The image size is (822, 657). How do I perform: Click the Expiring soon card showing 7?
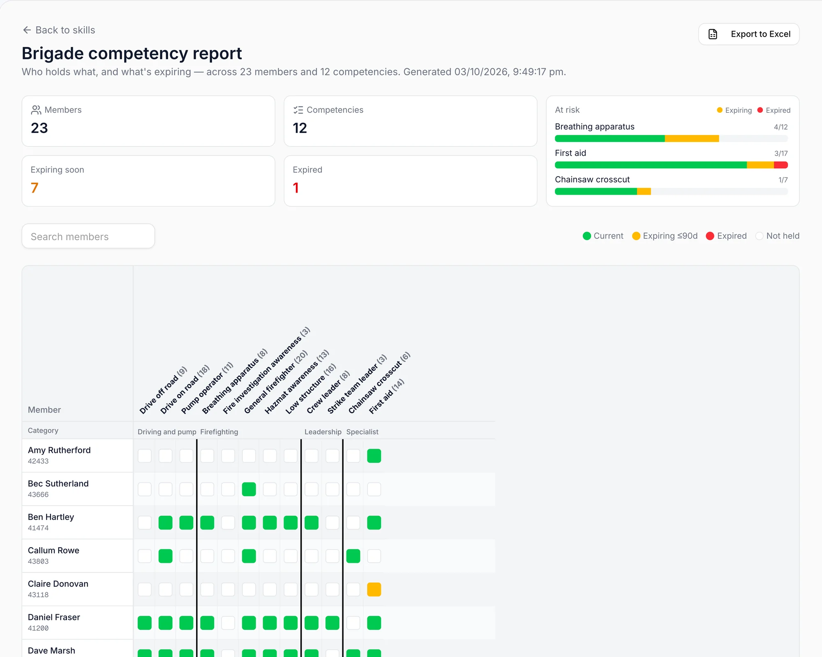148,181
